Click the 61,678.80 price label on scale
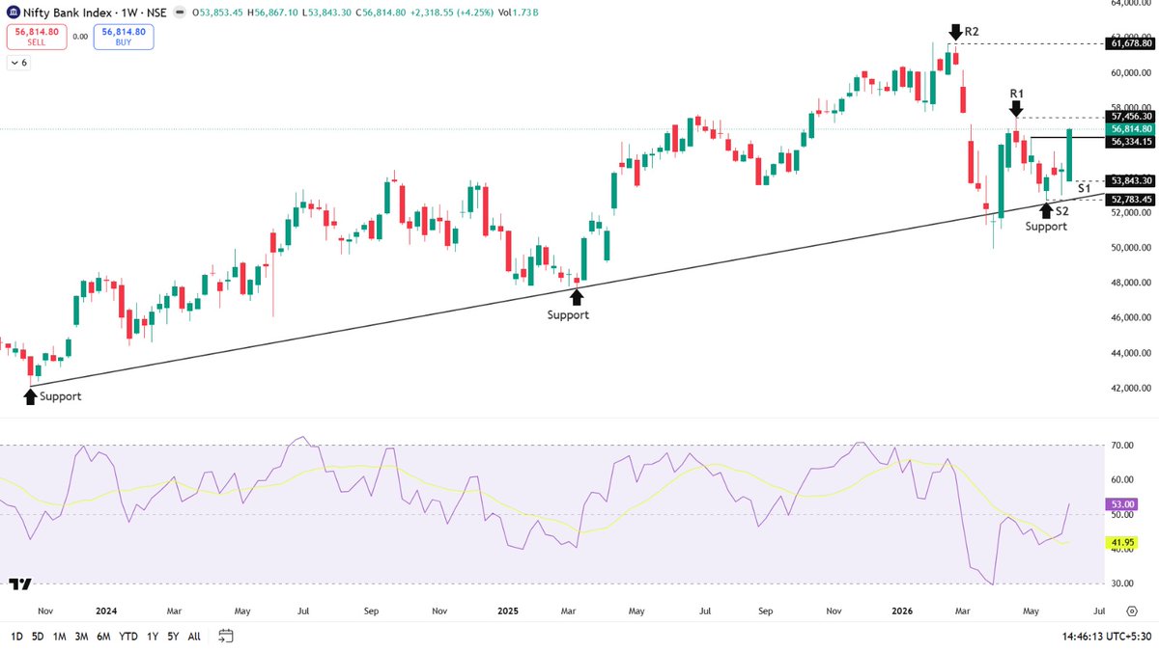The height and width of the screenshot is (651, 1159). pos(1132,44)
